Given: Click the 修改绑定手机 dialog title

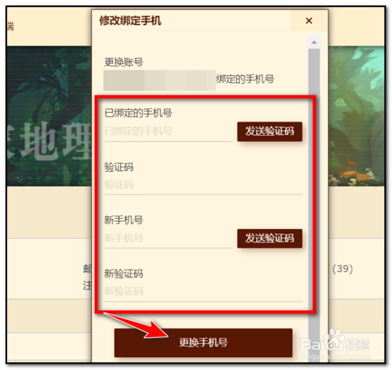Looking at the screenshot, I should [x=130, y=20].
